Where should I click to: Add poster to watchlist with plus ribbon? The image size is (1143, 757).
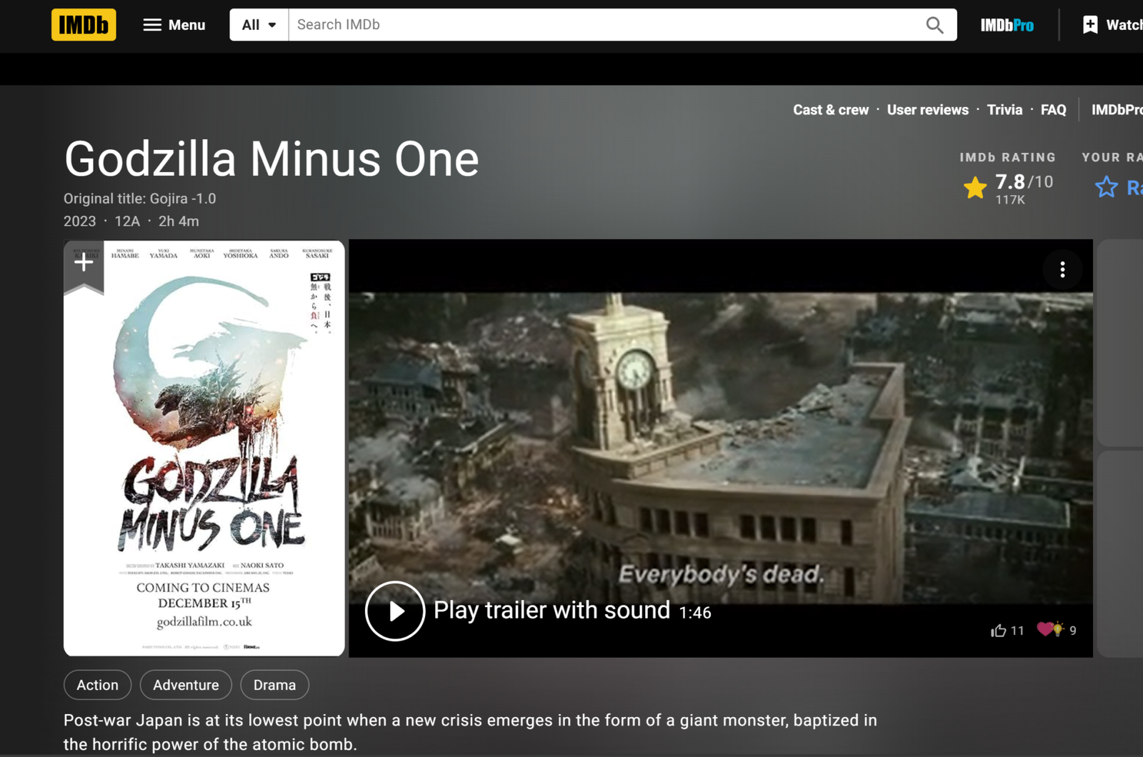[84, 263]
